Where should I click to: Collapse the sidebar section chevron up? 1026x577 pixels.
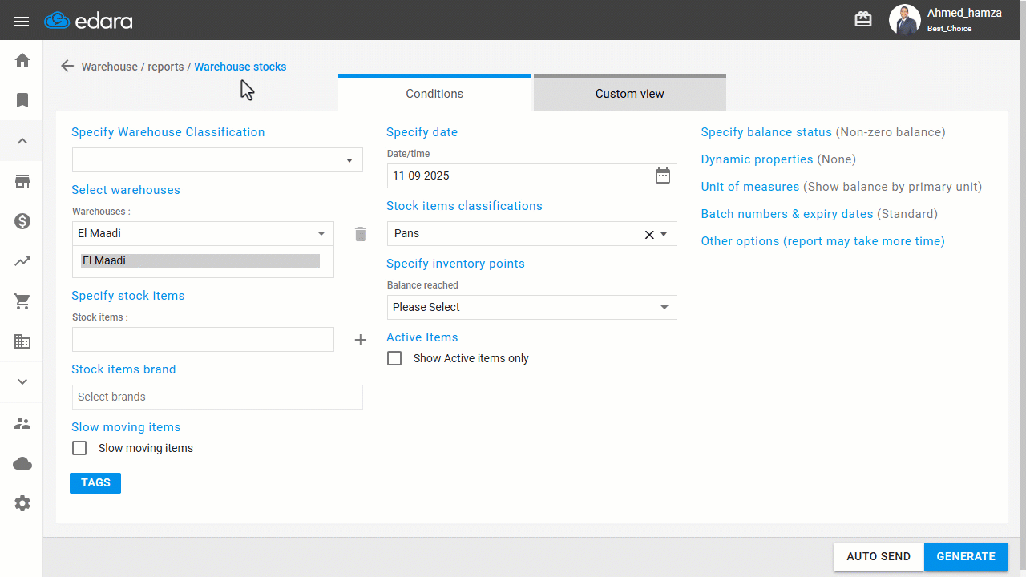[22, 141]
